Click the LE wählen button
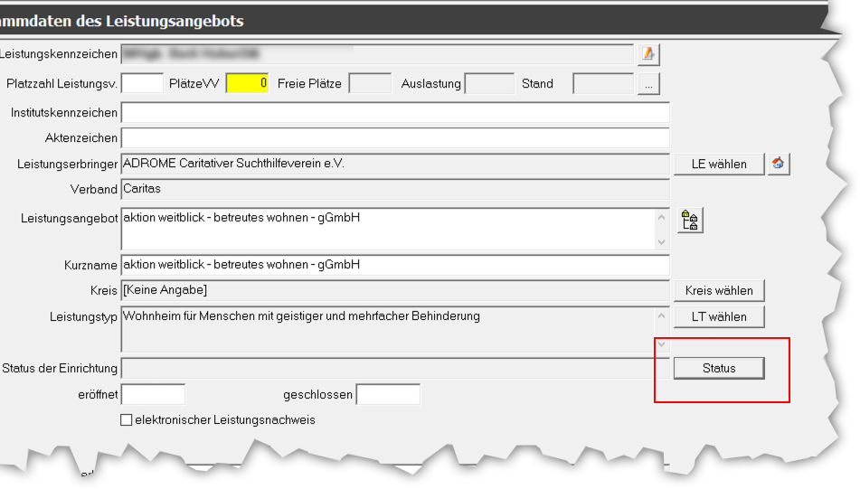Viewport: 860px width, 489px height. coord(719,164)
